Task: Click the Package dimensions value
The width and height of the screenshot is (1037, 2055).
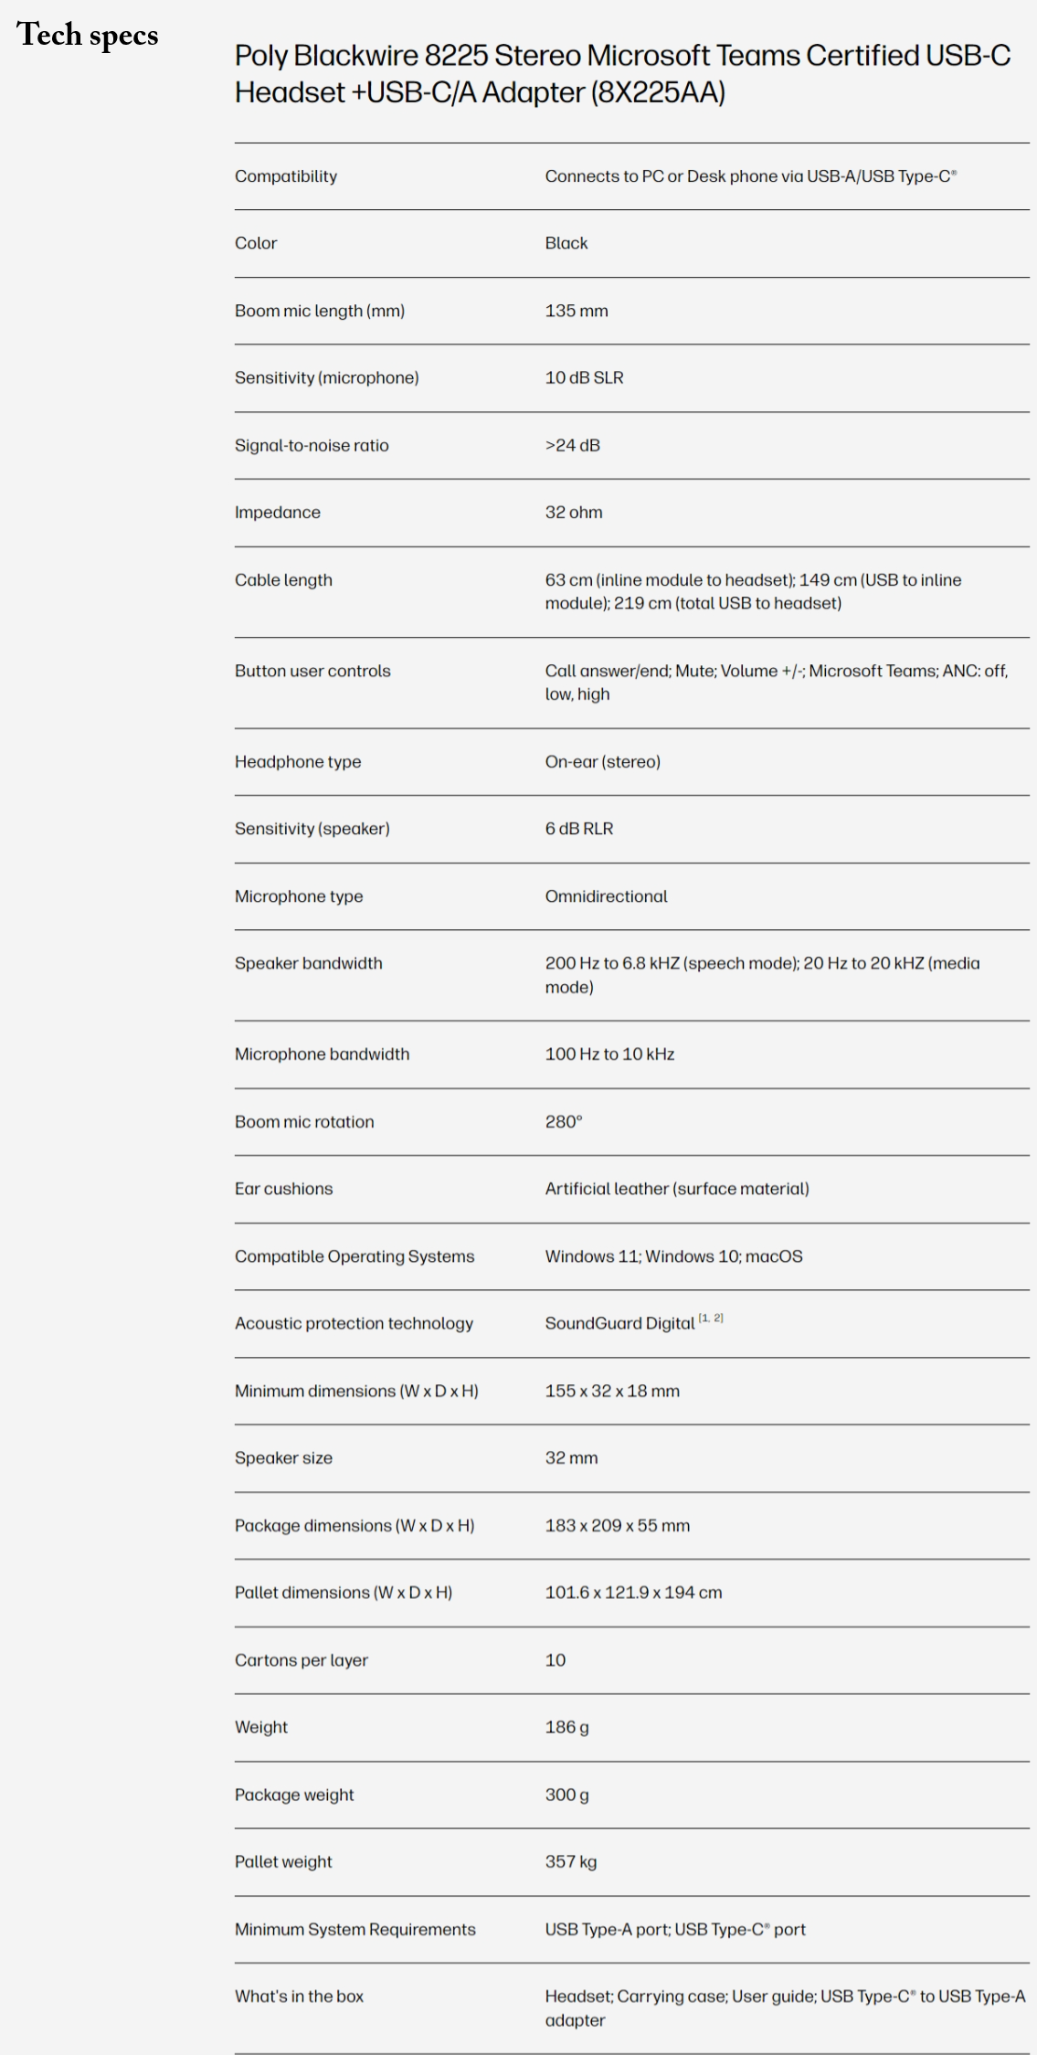Action: [x=618, y=1525]
